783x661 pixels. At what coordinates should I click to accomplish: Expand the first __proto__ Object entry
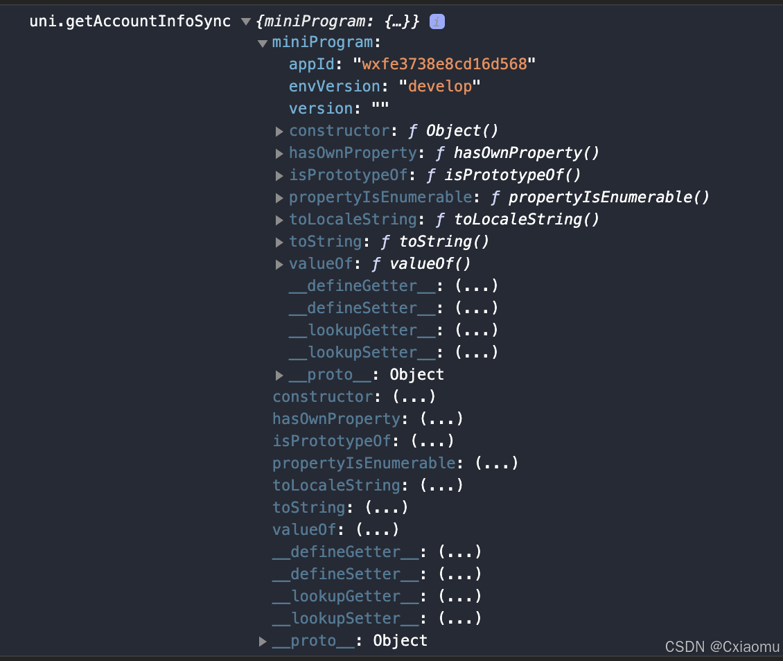[279, 375]
